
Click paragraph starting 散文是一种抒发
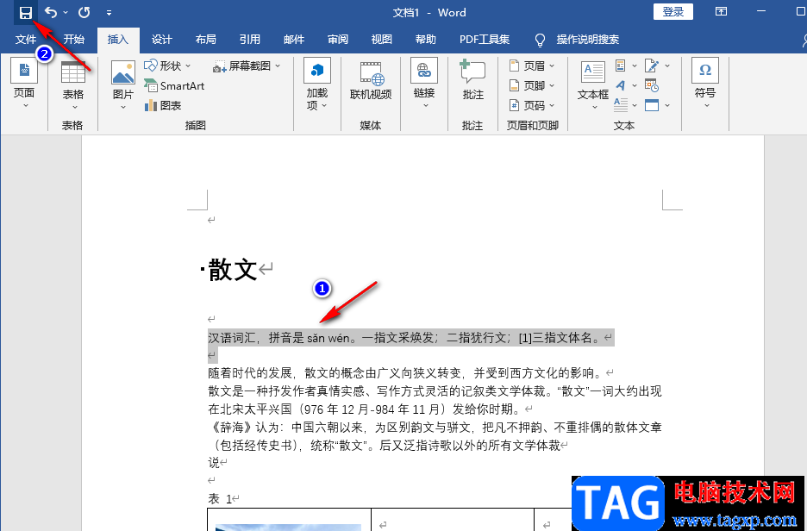click(435, 391)
